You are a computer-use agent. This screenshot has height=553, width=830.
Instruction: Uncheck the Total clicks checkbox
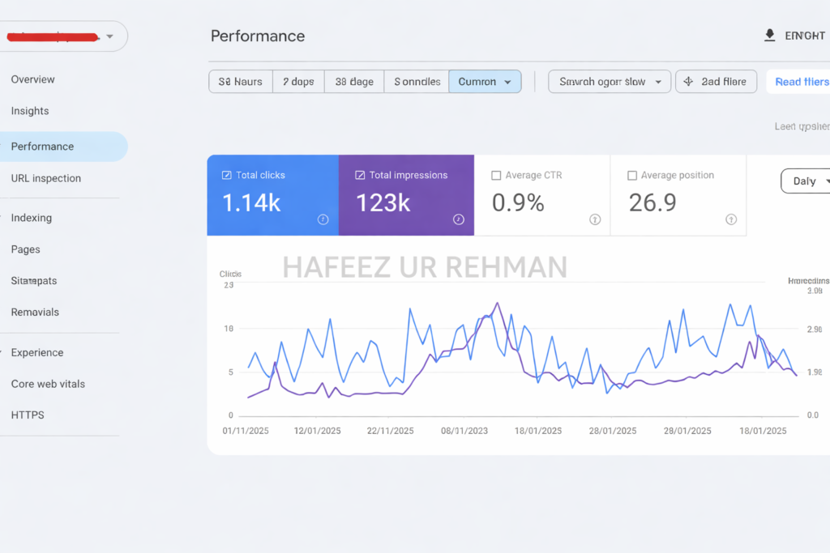click(x=227, y=175)
